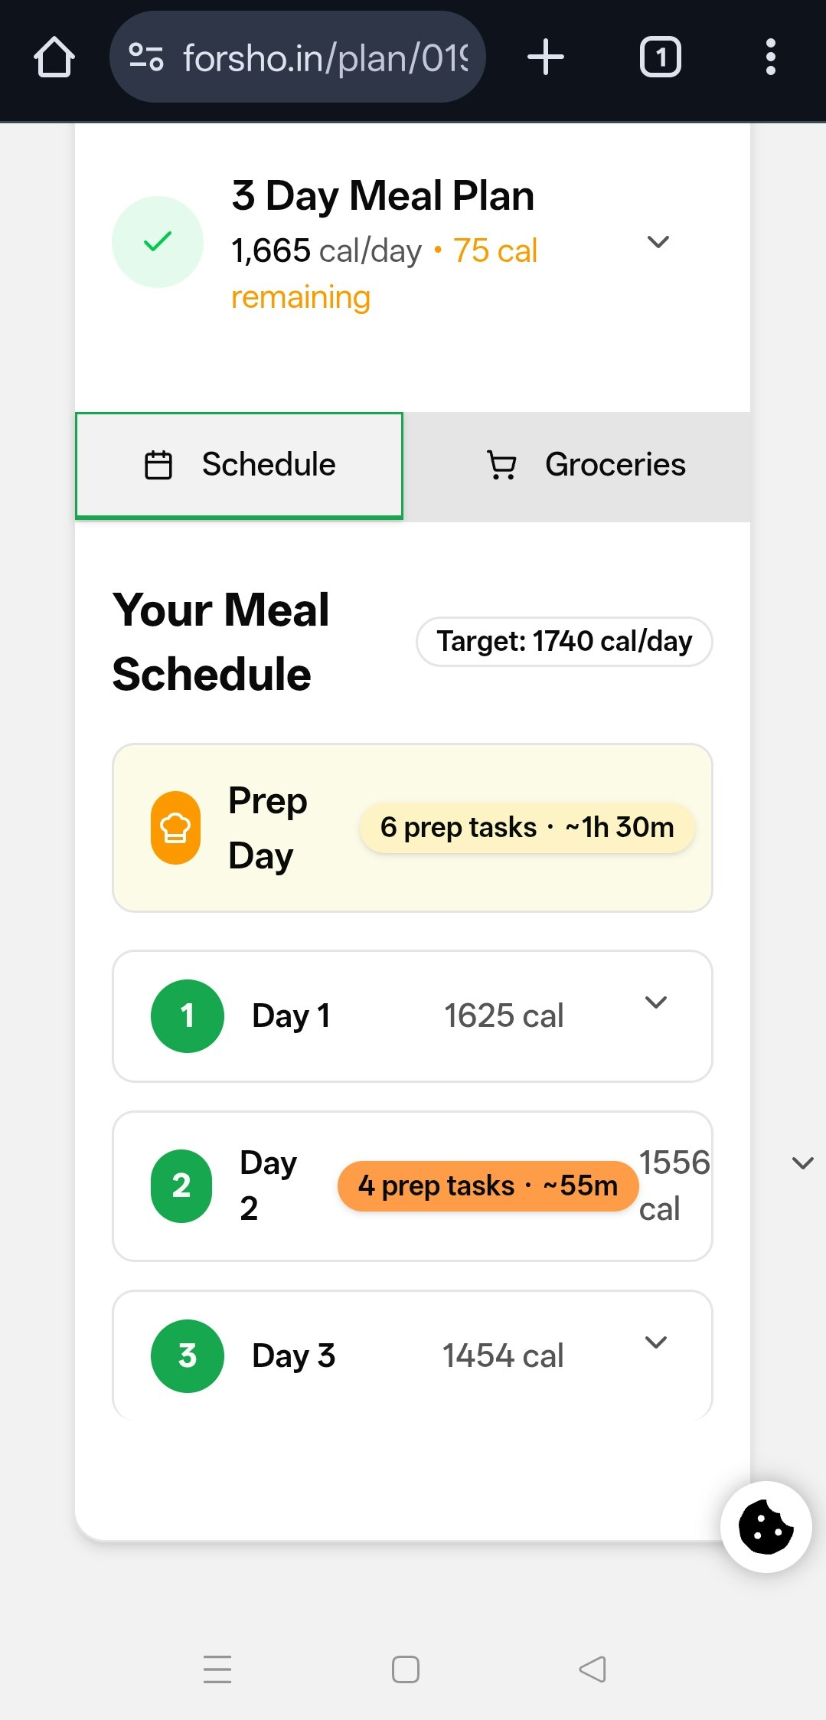Expand Day 2 using its chevron
The width and height of the screenshot is (826, 1720).
click(x=802, y=1163)
